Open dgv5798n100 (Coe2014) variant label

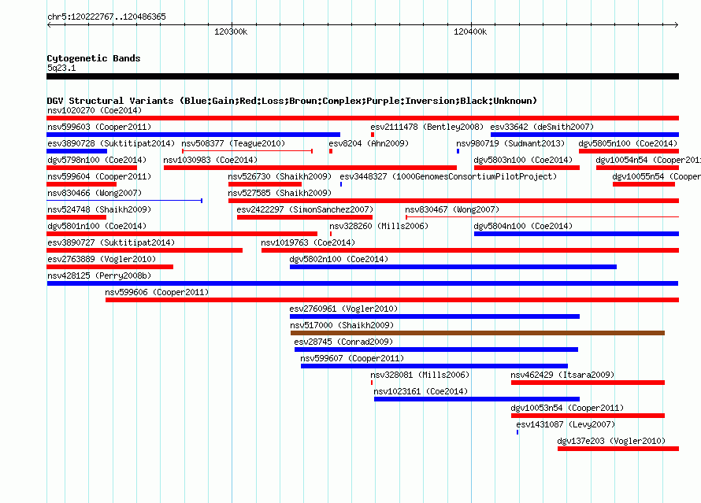coord(97,160)
